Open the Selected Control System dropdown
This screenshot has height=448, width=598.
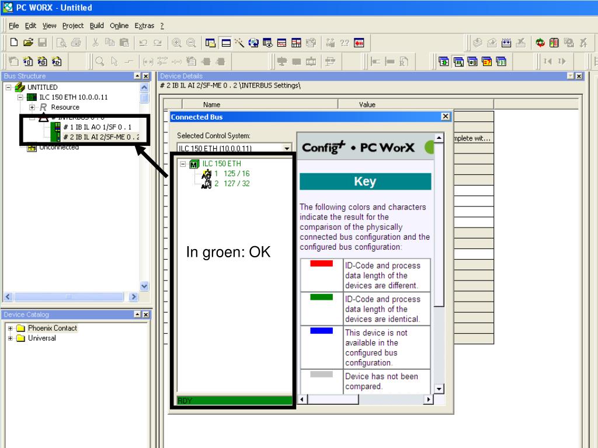pos(287,148)
